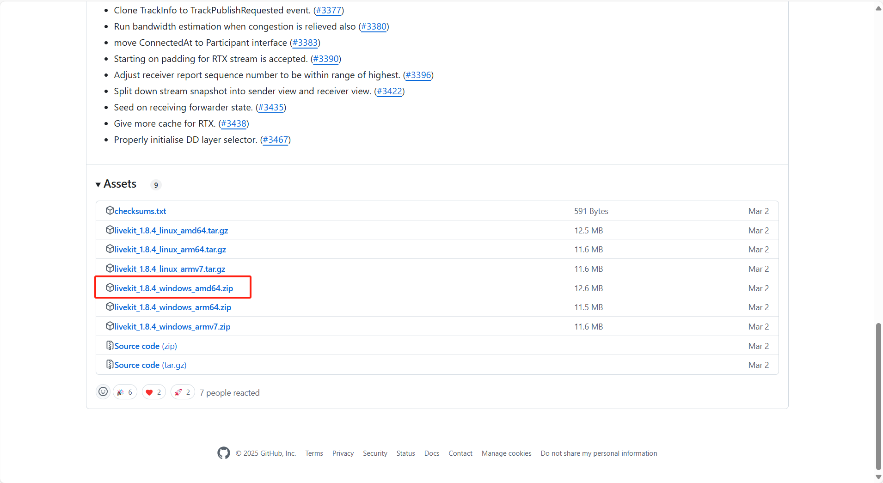This screenshot has width=883, height=483.
Task: Open pull request #3435
Action: pyautogui.click(x=271, y=107)
